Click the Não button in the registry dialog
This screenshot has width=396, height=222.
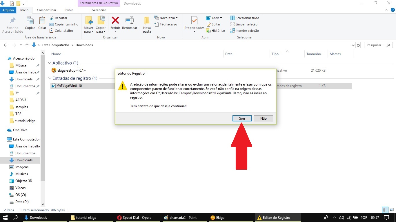(x=263, y=118)
